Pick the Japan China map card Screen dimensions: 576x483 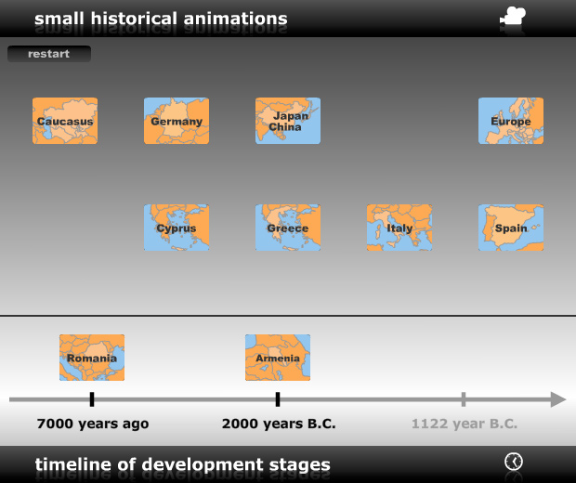click(288, 121)
